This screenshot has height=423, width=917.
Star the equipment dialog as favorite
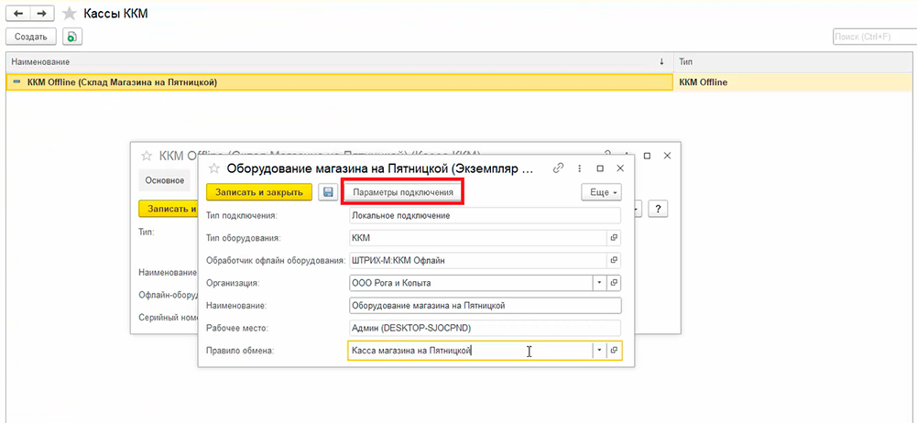214,168
